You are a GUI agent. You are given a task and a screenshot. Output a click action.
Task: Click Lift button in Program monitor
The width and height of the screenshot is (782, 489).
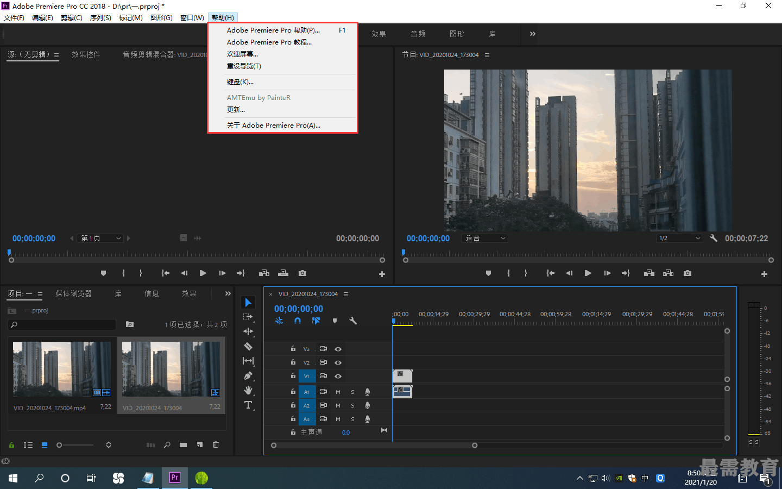(x=649, y=273)
